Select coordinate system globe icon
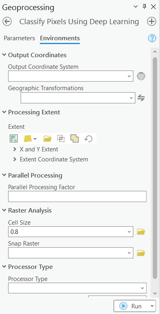Screen dimensions: 160x314 click(x=141, y=76)
